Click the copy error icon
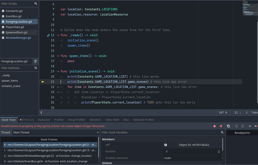258x165 pixels. coord(228,126)
